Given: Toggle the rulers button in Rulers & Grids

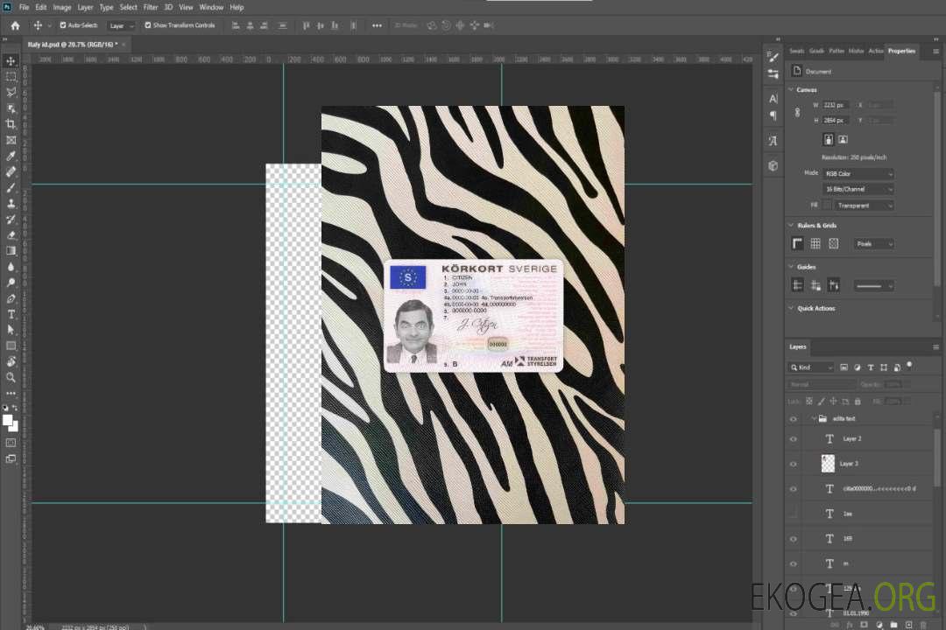Looking at the screenshot, I should [x=798, y=243].
